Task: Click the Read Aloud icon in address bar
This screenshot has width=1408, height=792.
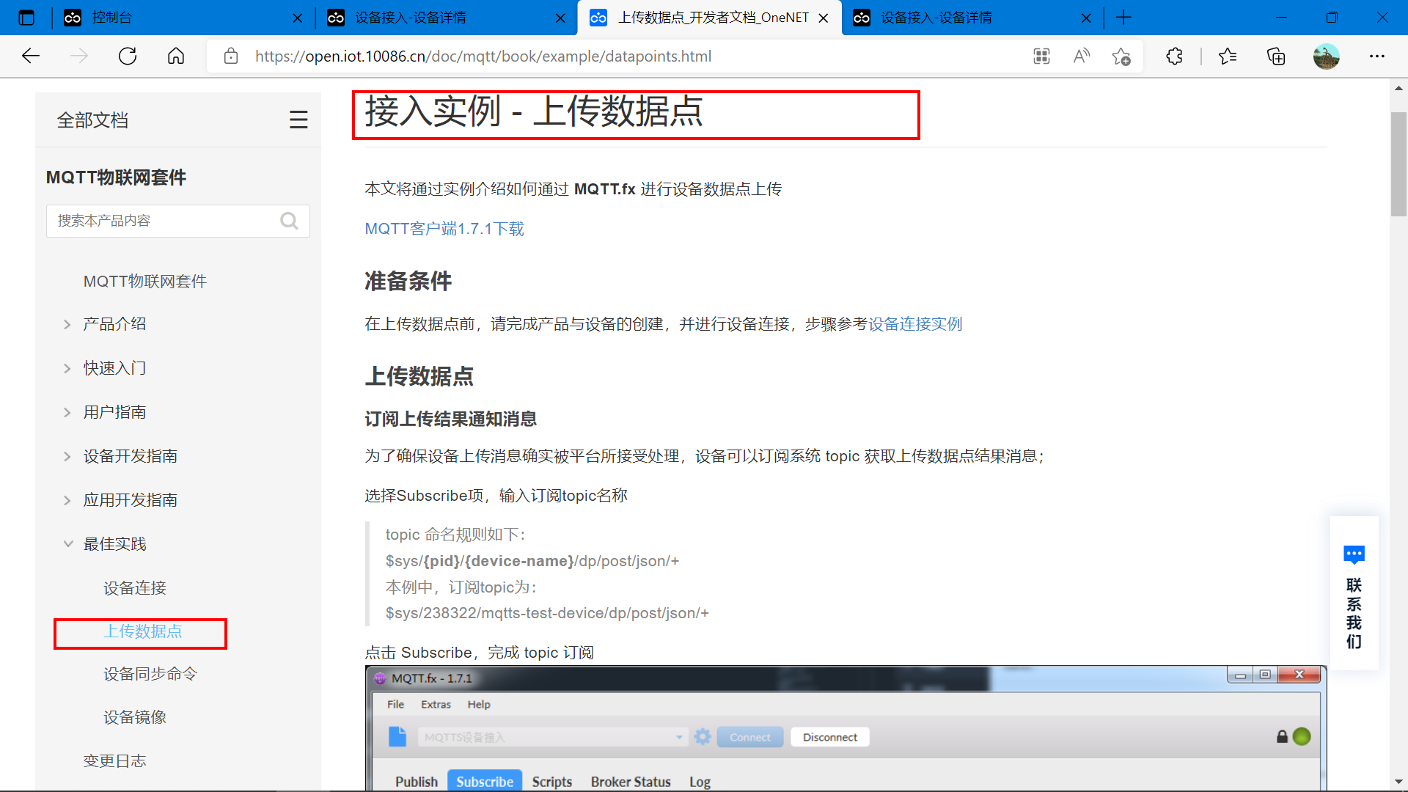Action: pyautogui.click(x=1081, y=56)
